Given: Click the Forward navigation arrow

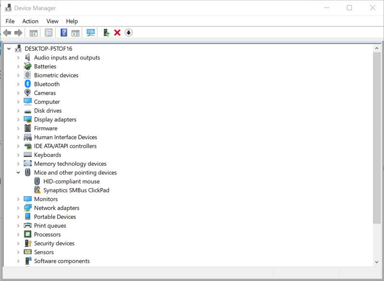Looking at the screenshot, I should [18, 33].
